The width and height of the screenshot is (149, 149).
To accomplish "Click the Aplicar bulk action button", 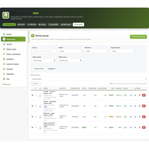I will click(35, 84).
